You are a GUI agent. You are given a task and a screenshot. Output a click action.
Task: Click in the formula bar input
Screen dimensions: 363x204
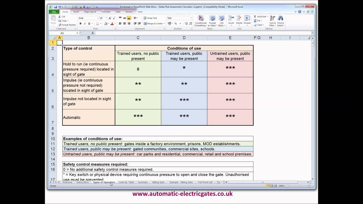click(203, 33)
